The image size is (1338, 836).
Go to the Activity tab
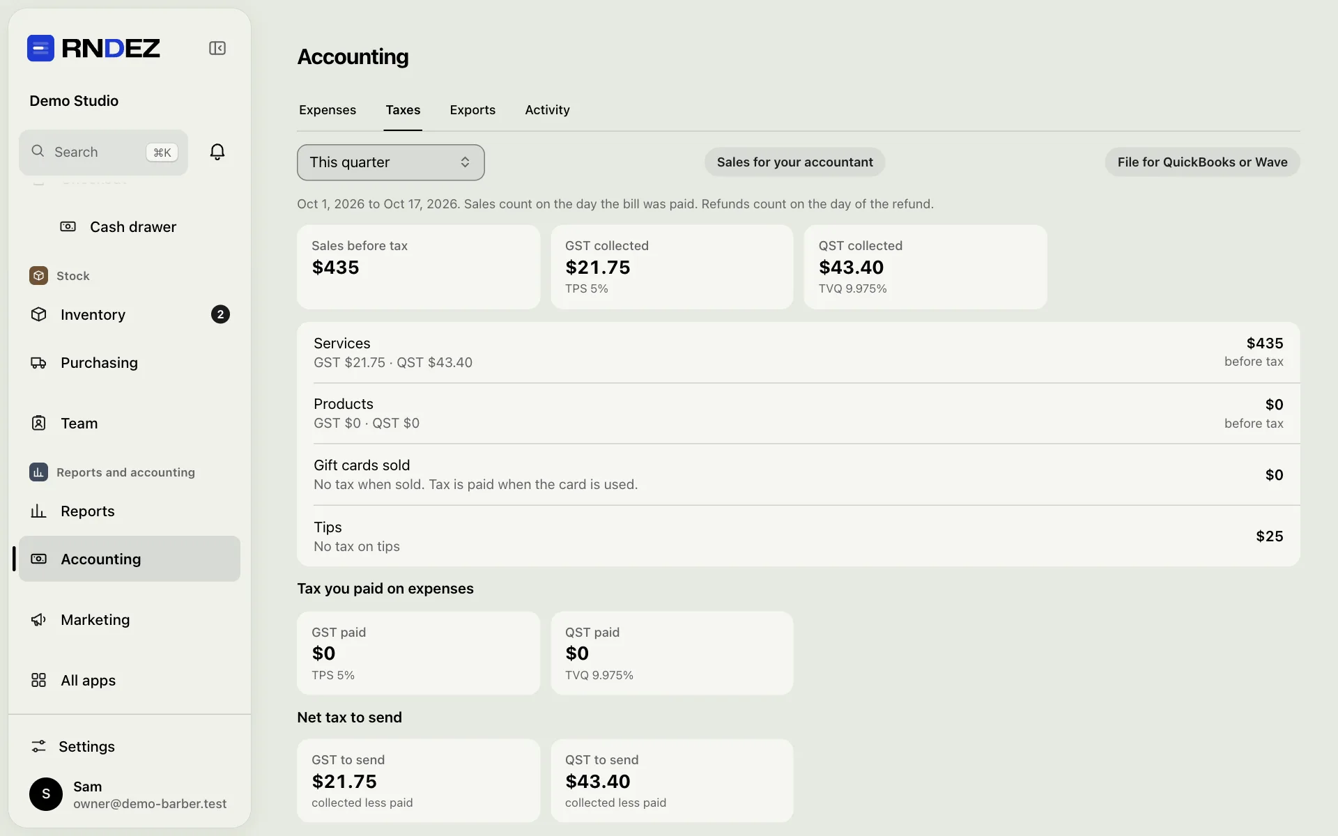(x=547, y=110)
